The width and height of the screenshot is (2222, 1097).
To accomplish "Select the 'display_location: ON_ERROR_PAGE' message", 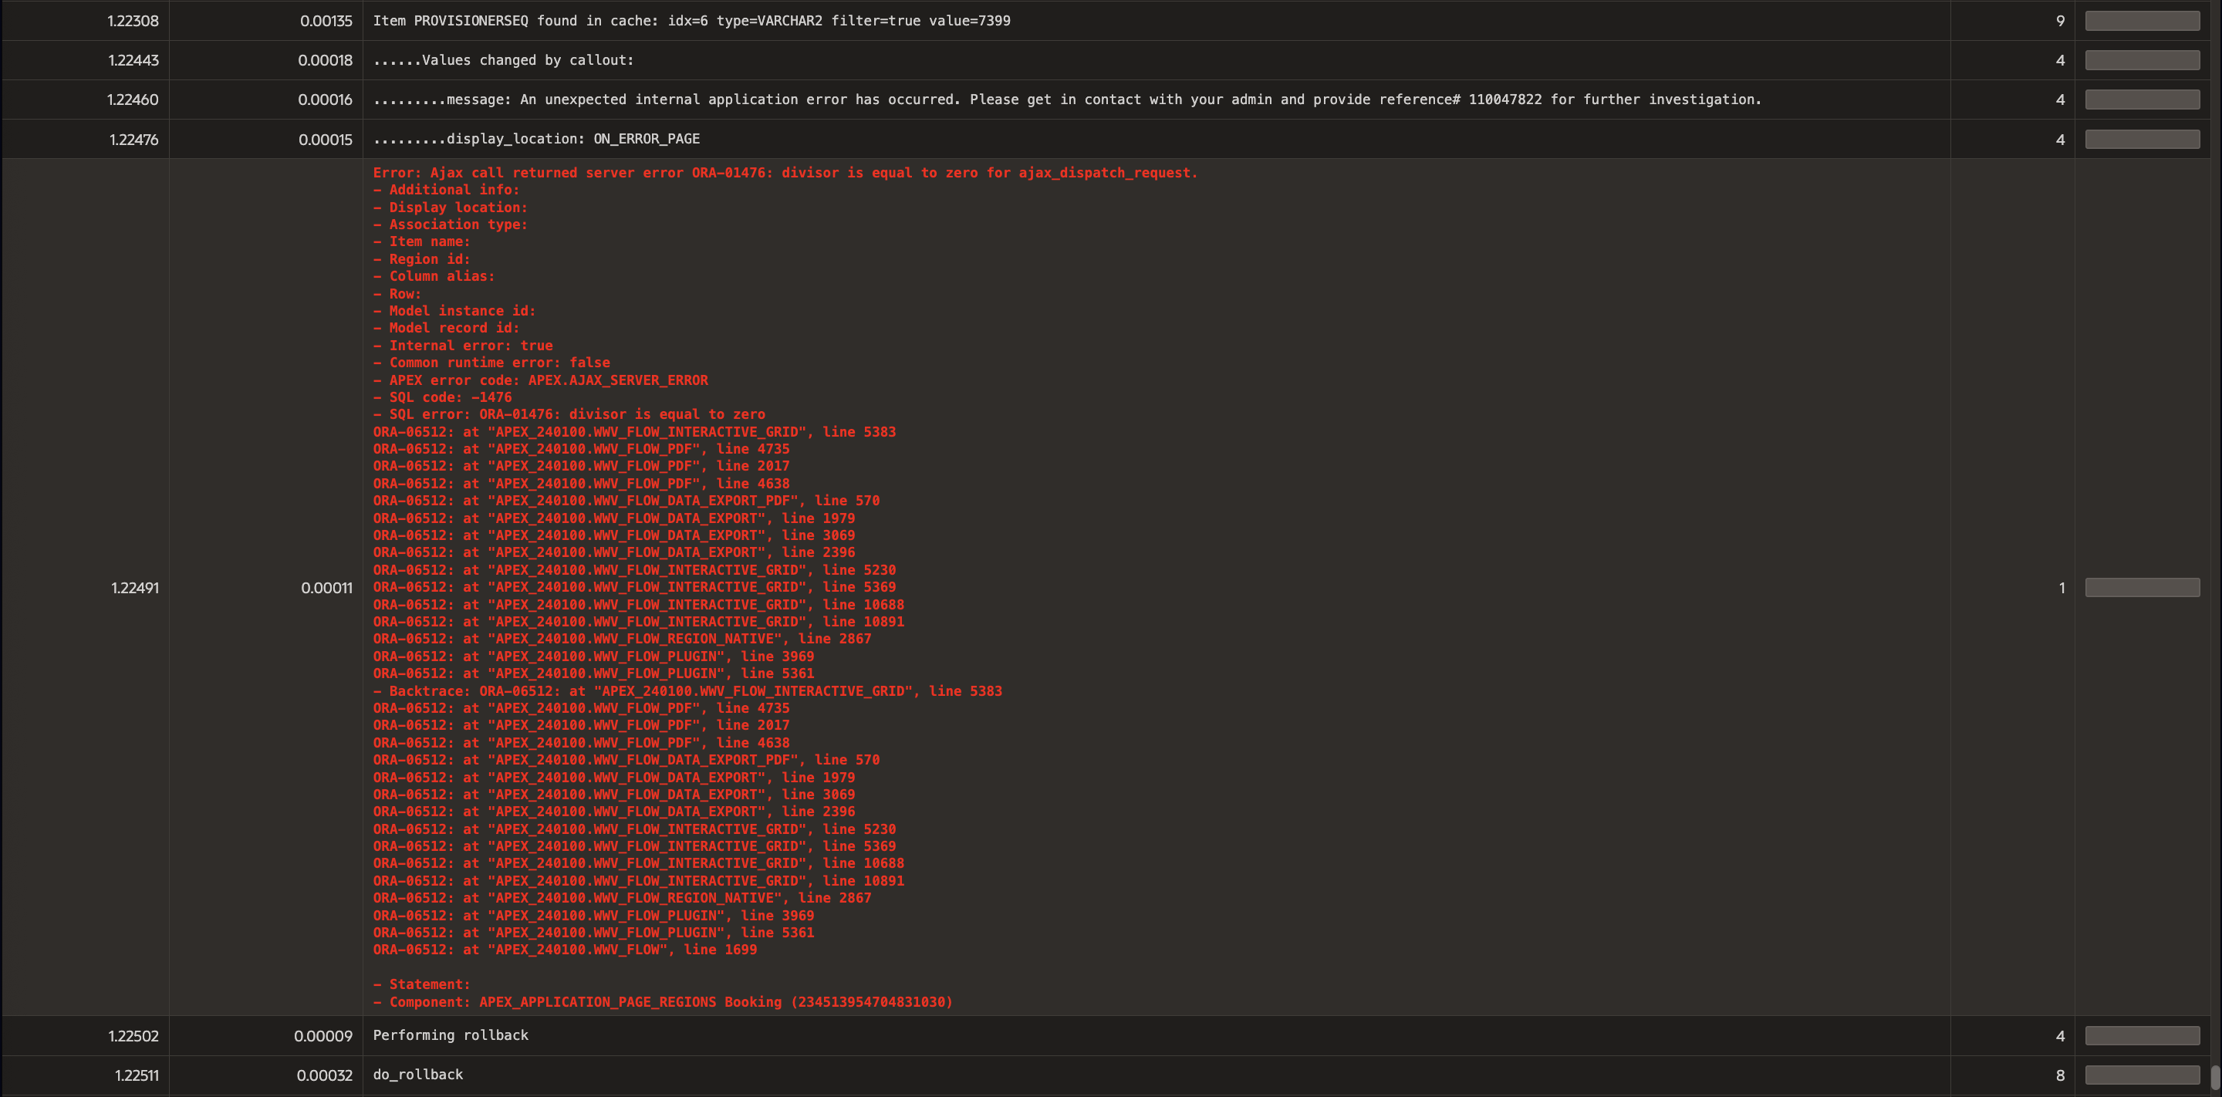I will [535, 139].
